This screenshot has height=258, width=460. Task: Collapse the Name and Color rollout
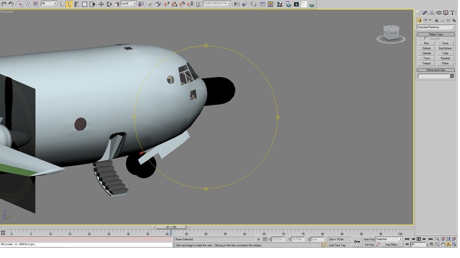pos(436,70)
